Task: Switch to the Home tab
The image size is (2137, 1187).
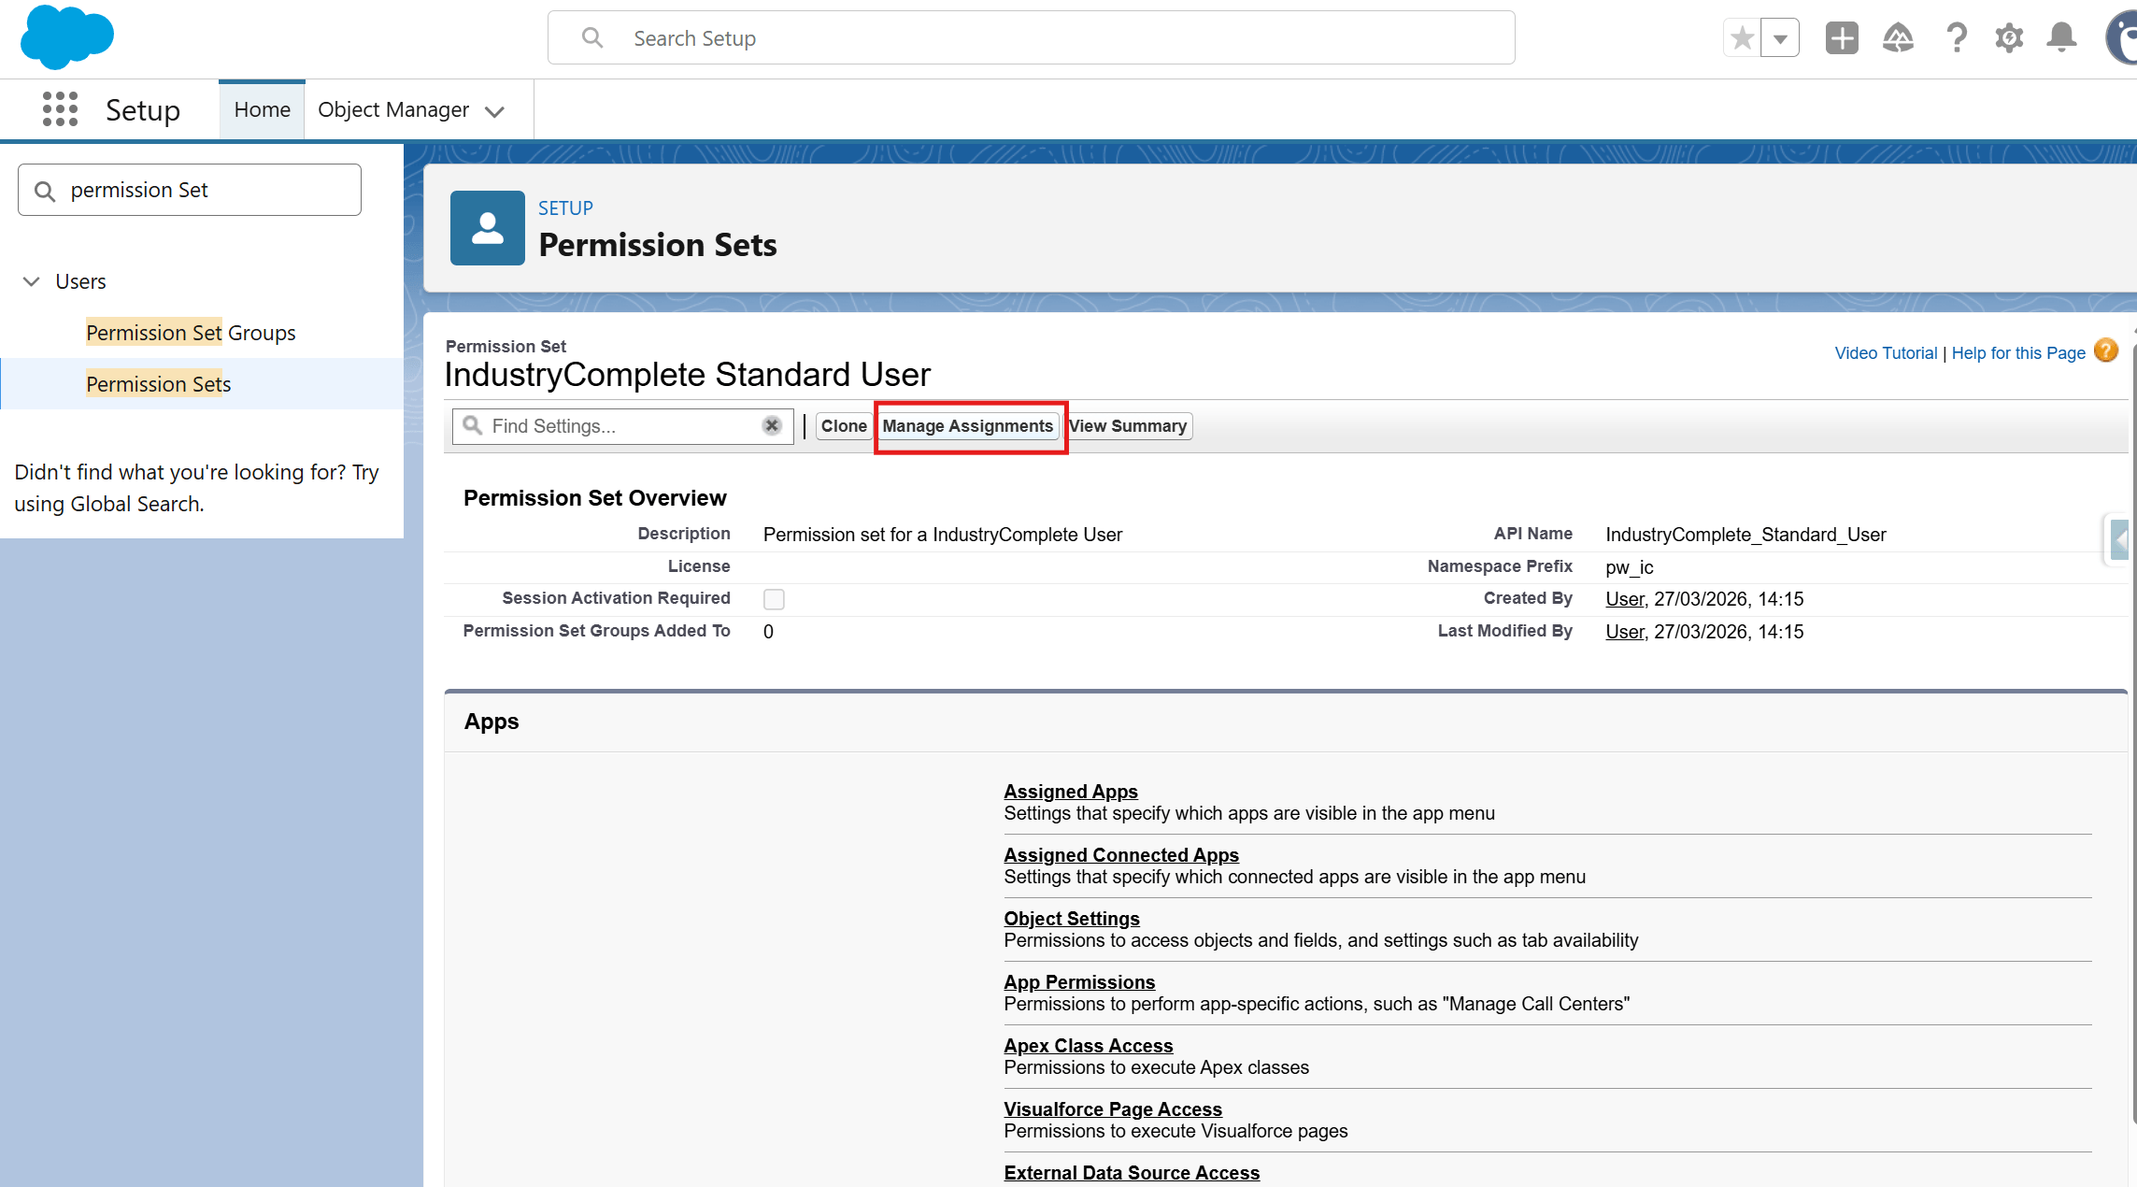Action: pyautogui.click(x=262, y=109)
